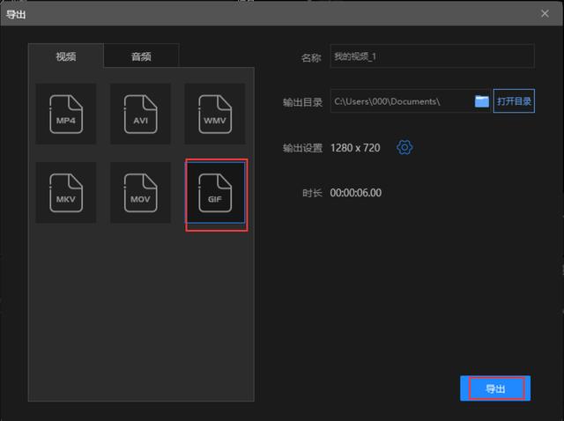Close the 导出 dialog window
Viewport: 564px width, 421px height.
coord(544,12)
